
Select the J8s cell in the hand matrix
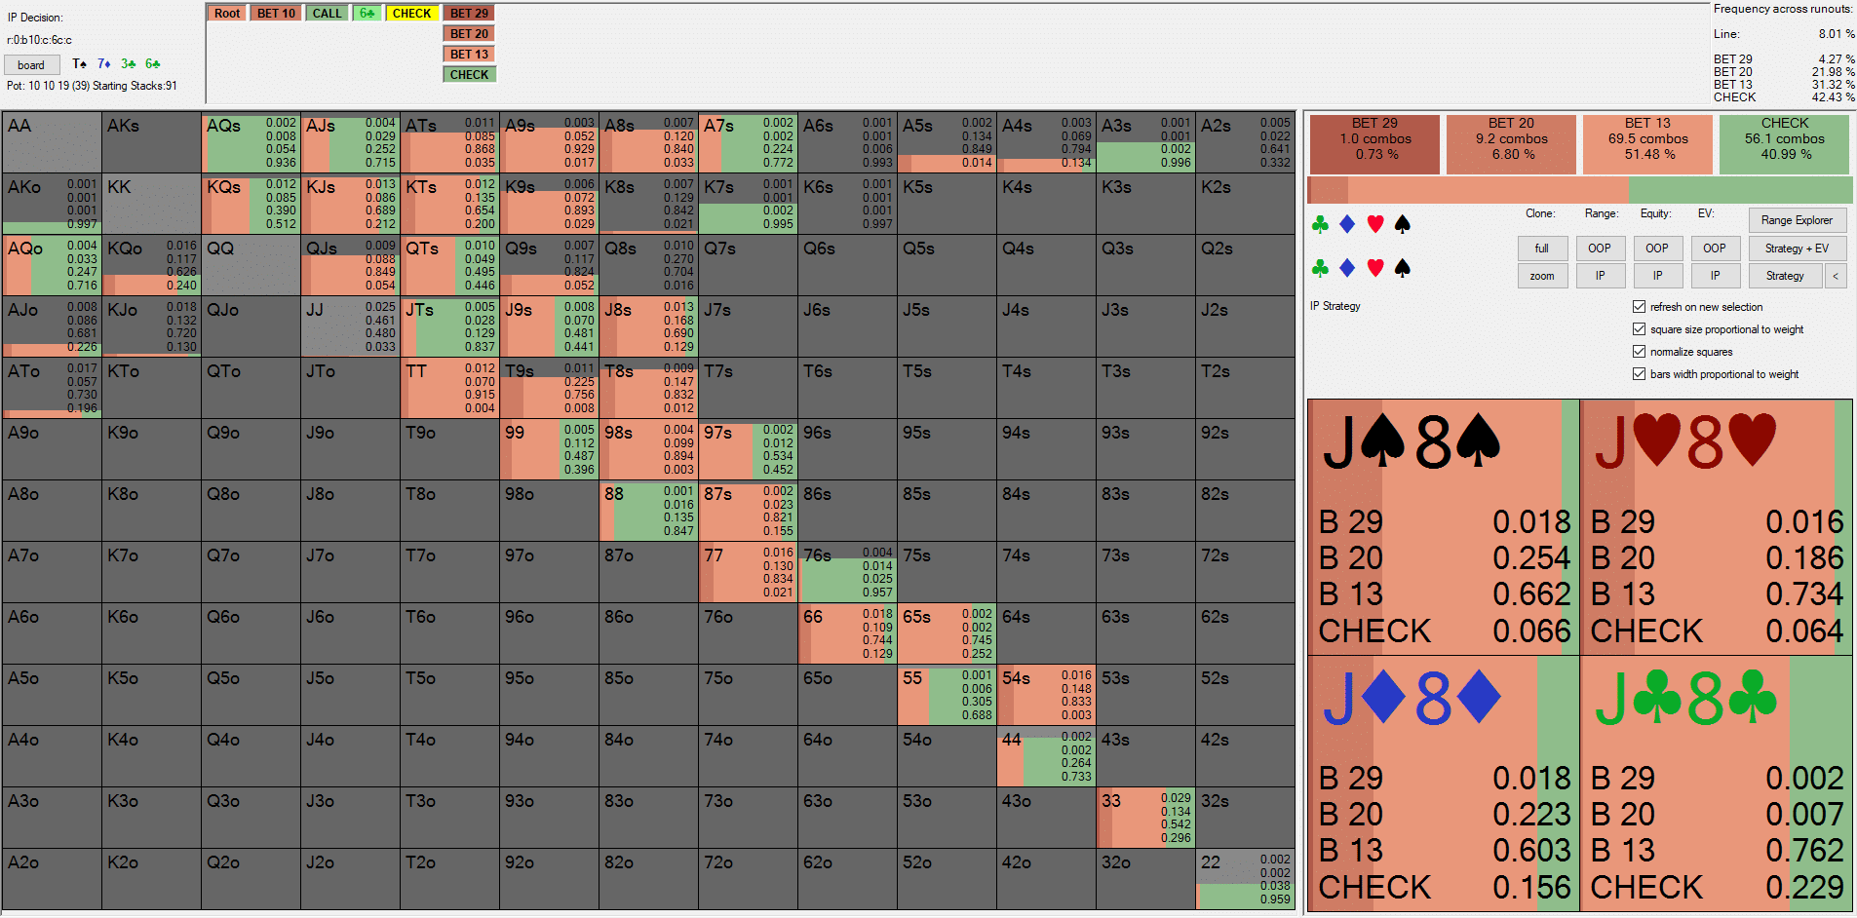coord(648,326)
